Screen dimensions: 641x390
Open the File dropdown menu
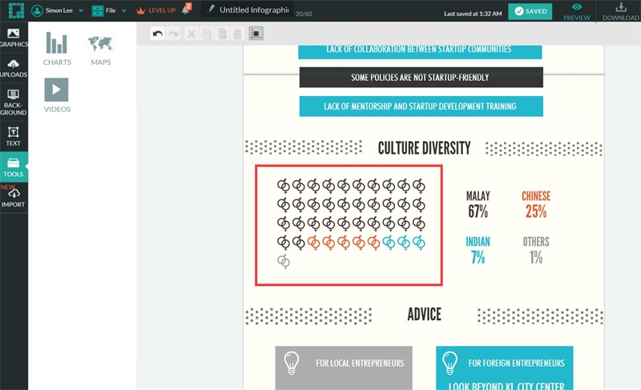click(x=109, y=10)
